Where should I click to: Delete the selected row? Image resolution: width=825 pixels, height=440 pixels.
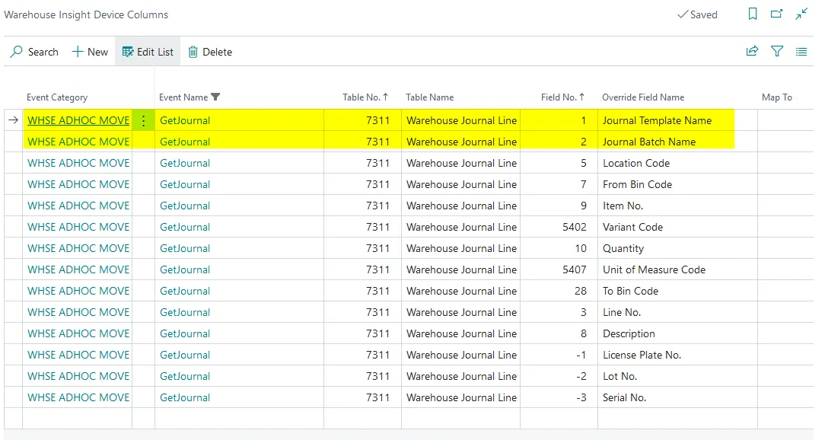210,52
